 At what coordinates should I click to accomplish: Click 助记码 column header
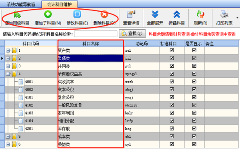coord(142,44)
